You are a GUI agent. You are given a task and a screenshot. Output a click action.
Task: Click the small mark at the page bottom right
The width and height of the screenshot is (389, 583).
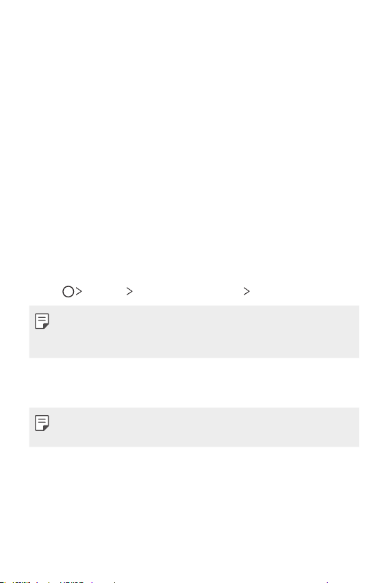pyautogui.click(x=327, y=582)
